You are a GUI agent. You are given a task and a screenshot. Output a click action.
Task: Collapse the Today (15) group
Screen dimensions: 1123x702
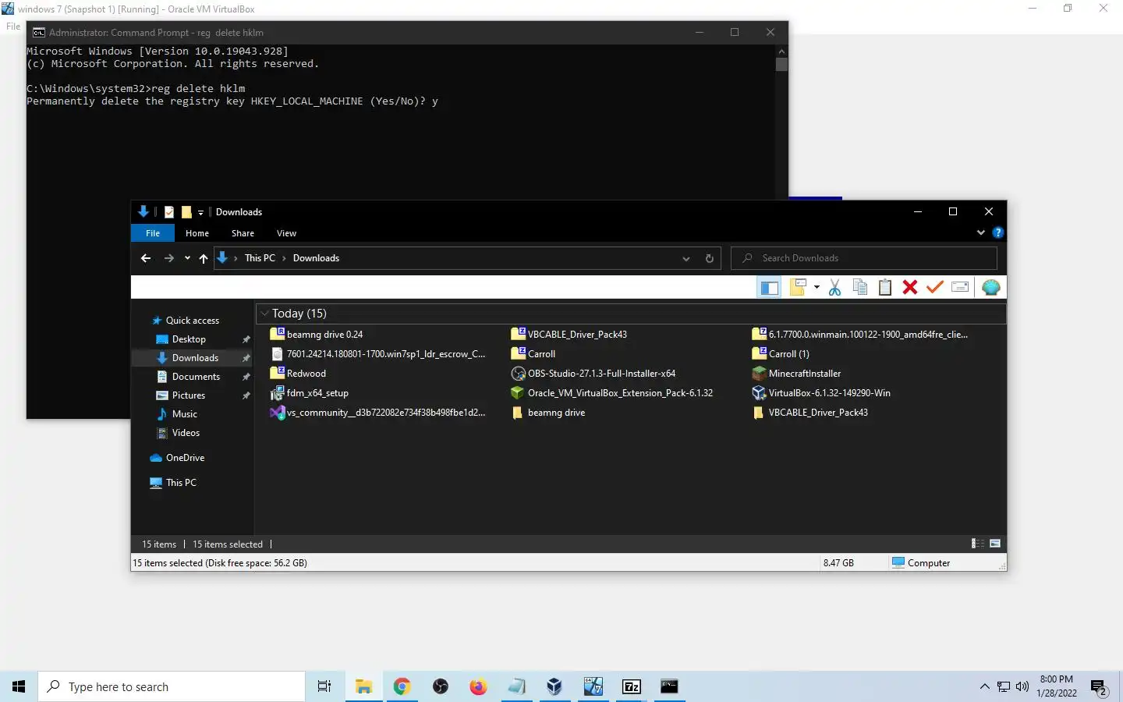(264, 314)
